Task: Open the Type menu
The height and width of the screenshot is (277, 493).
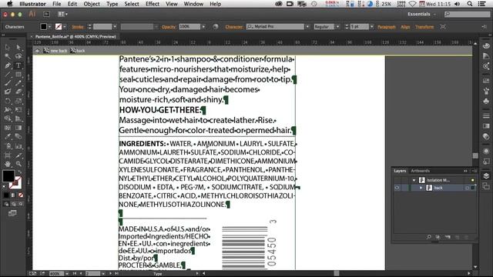Action: pos(112,4)
